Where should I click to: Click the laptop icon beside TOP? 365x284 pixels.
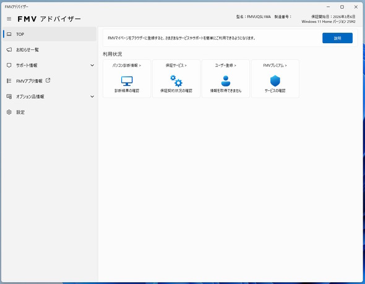coord(9,34)
